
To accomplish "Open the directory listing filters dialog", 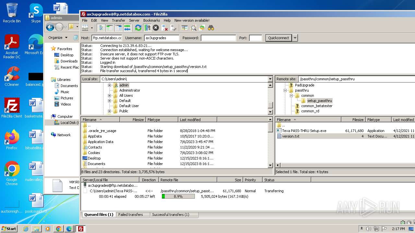I will 184,28.
